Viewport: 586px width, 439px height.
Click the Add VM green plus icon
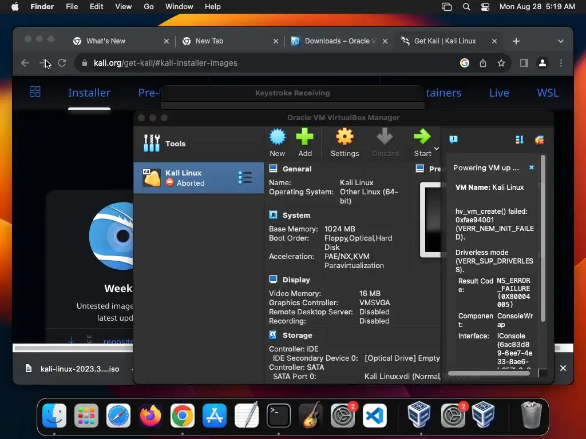pos(304,137)
